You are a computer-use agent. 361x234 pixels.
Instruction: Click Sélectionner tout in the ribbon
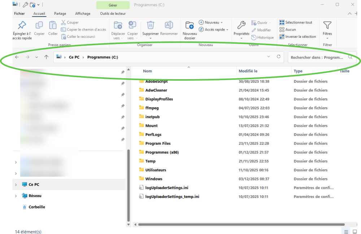tap(296, 22)
